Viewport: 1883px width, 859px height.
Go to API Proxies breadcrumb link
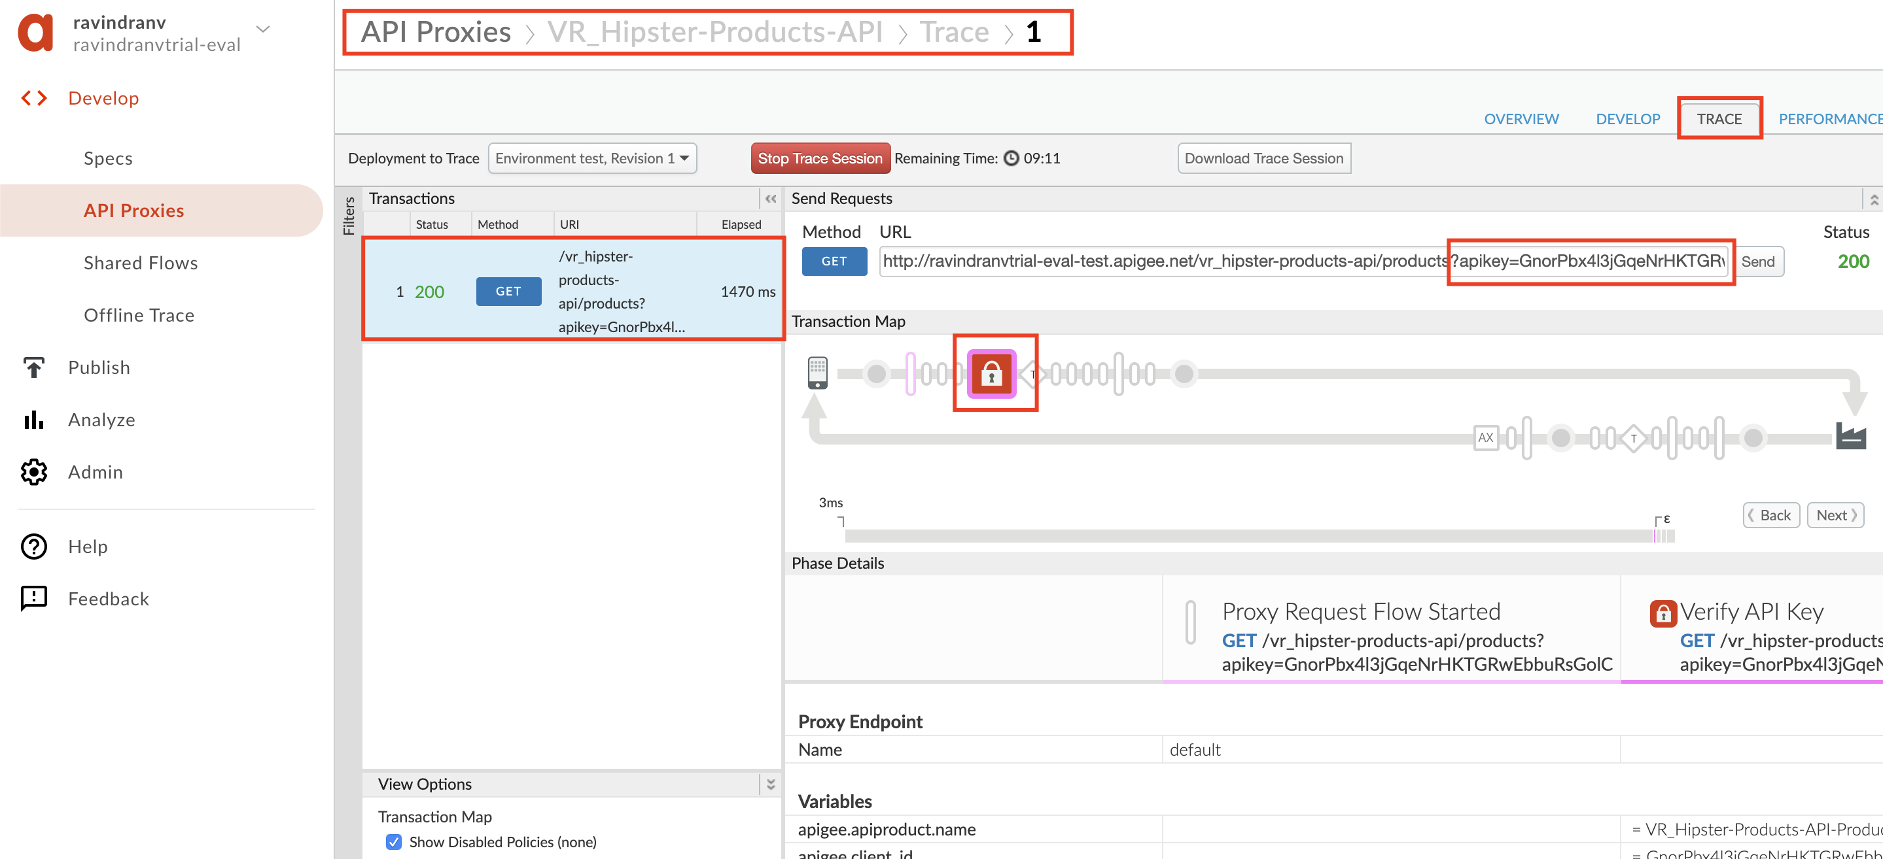(436, 32)
